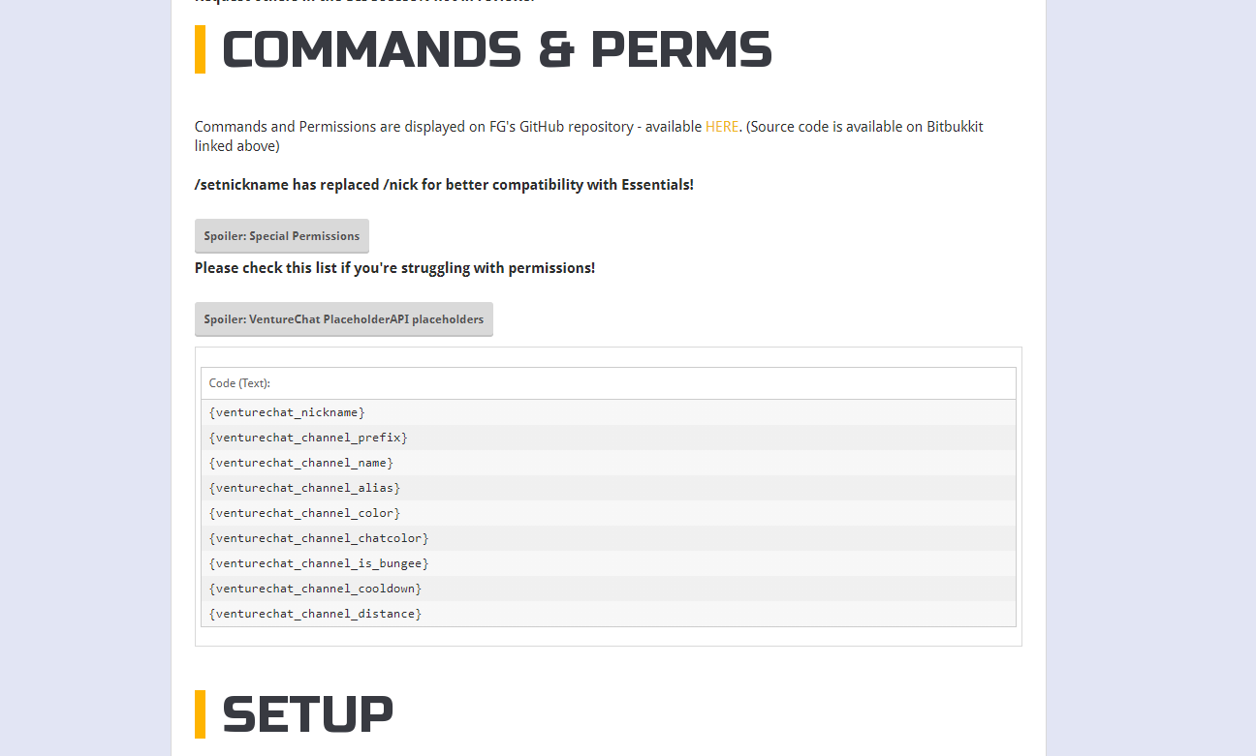Click the {venturechat_channel_distance} code line
The width and height of the screenshot is (1256, 756).
click(315, 614)
